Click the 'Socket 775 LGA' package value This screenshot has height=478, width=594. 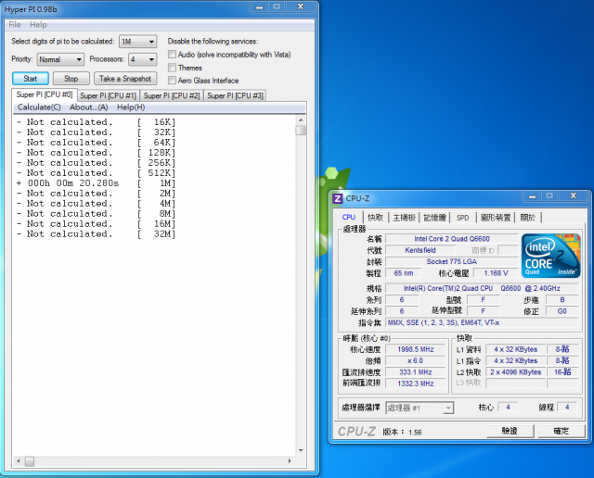coord(452,261)
